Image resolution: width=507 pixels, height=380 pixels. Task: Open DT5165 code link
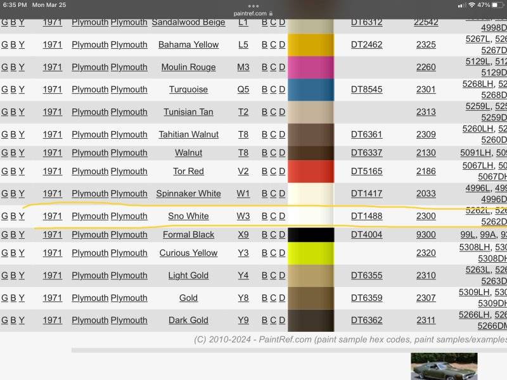click(x=367, y=171)
